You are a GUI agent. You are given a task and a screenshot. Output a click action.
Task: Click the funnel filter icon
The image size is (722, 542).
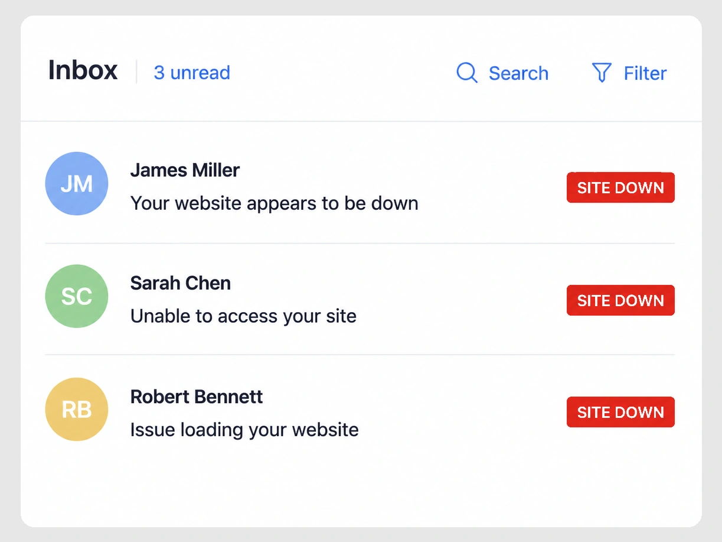(x=601, y=73)
